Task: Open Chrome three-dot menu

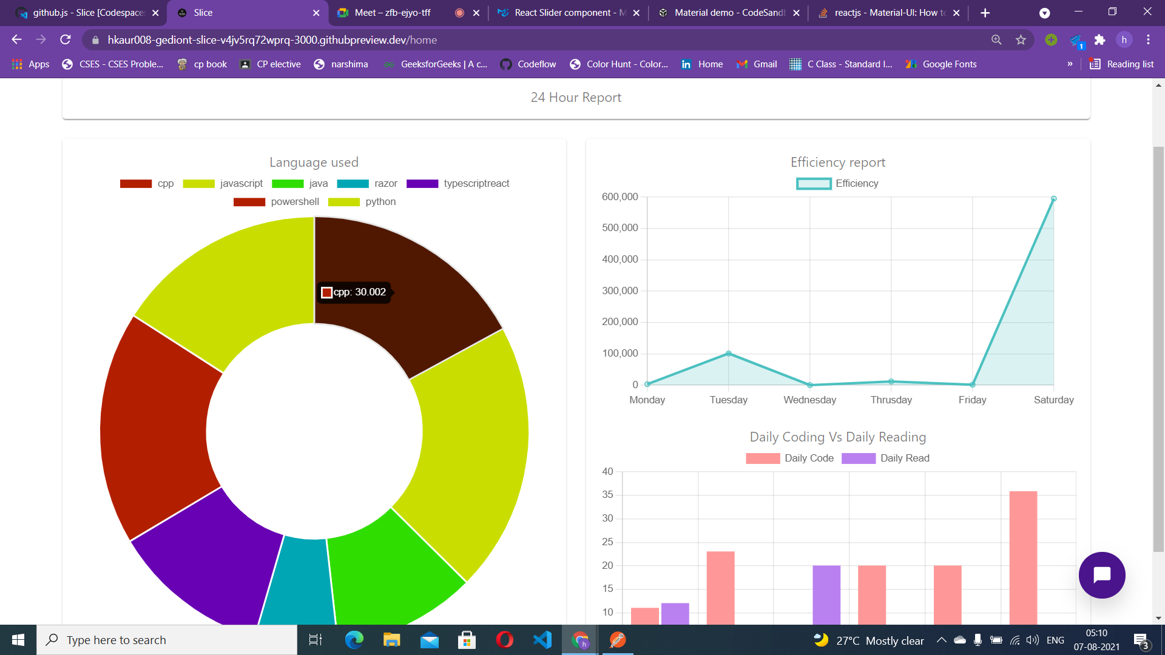Action: [1148, 40]
